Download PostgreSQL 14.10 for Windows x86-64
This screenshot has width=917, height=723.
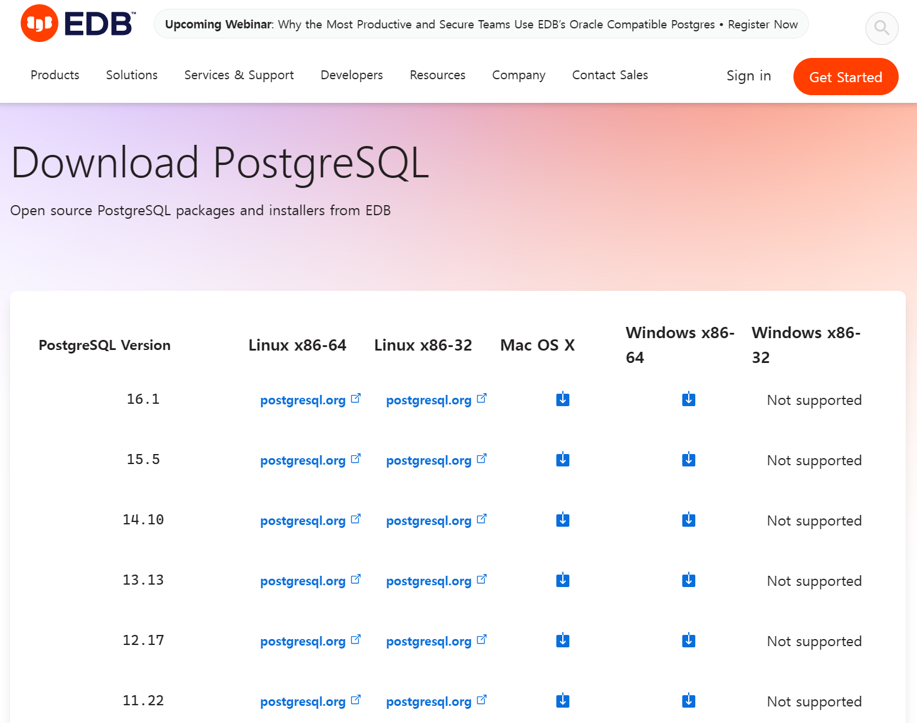(689, 520)
